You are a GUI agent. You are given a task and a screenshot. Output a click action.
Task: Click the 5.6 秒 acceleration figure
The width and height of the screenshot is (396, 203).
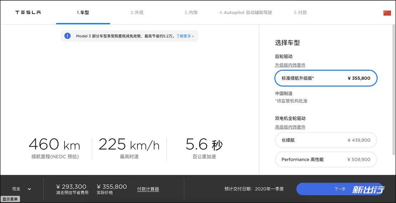coord(204,145)
